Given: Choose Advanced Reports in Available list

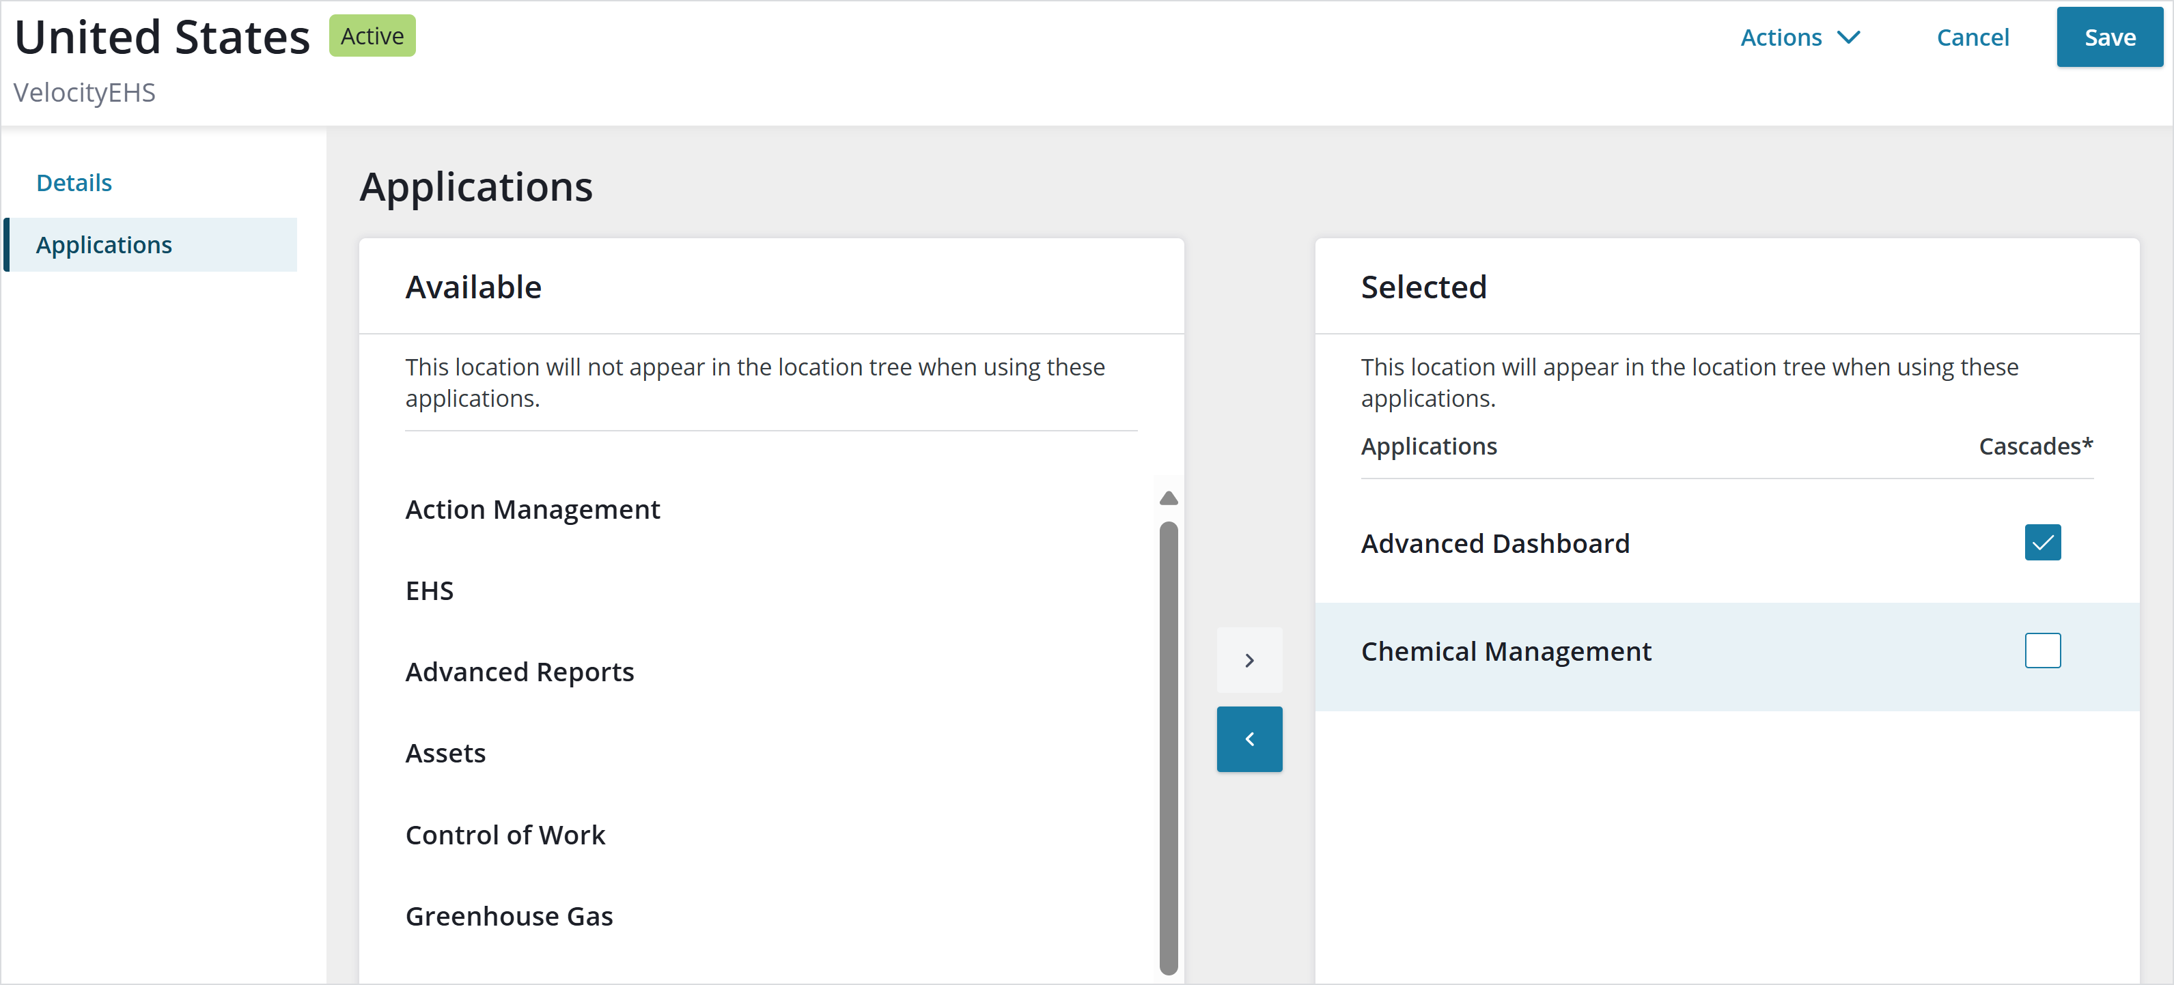Looking at the screenshot, I should (x=520, y=672).
